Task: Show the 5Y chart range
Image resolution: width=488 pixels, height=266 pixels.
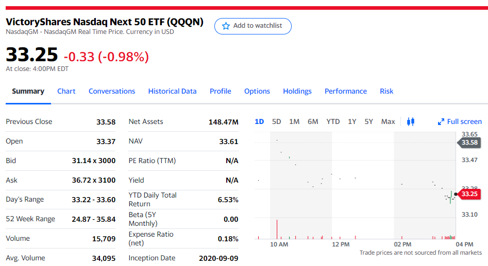Action: tap(369, 121)
